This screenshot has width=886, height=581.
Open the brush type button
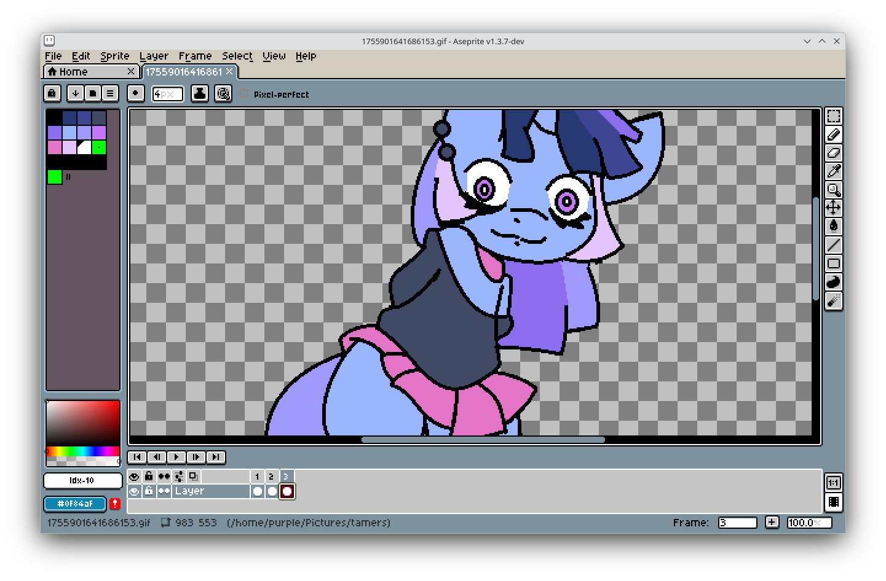pos(135,93)
